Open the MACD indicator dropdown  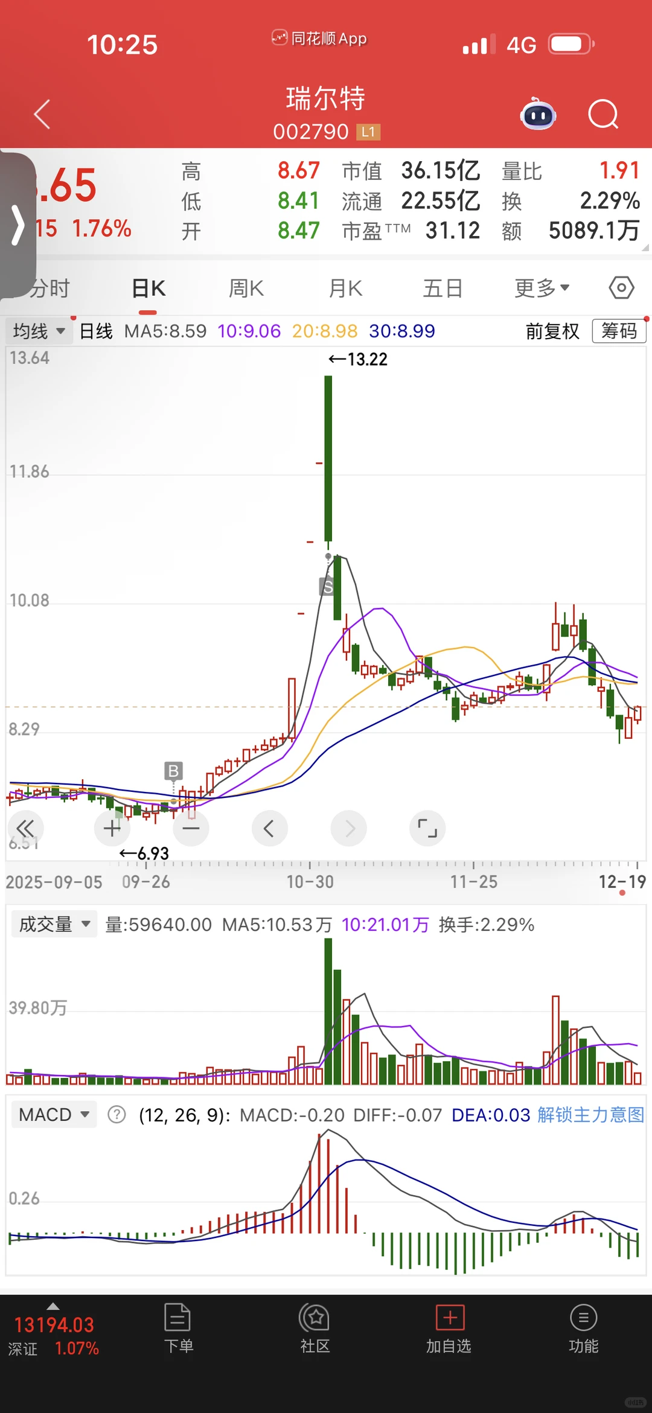(x=54, y=1114)
